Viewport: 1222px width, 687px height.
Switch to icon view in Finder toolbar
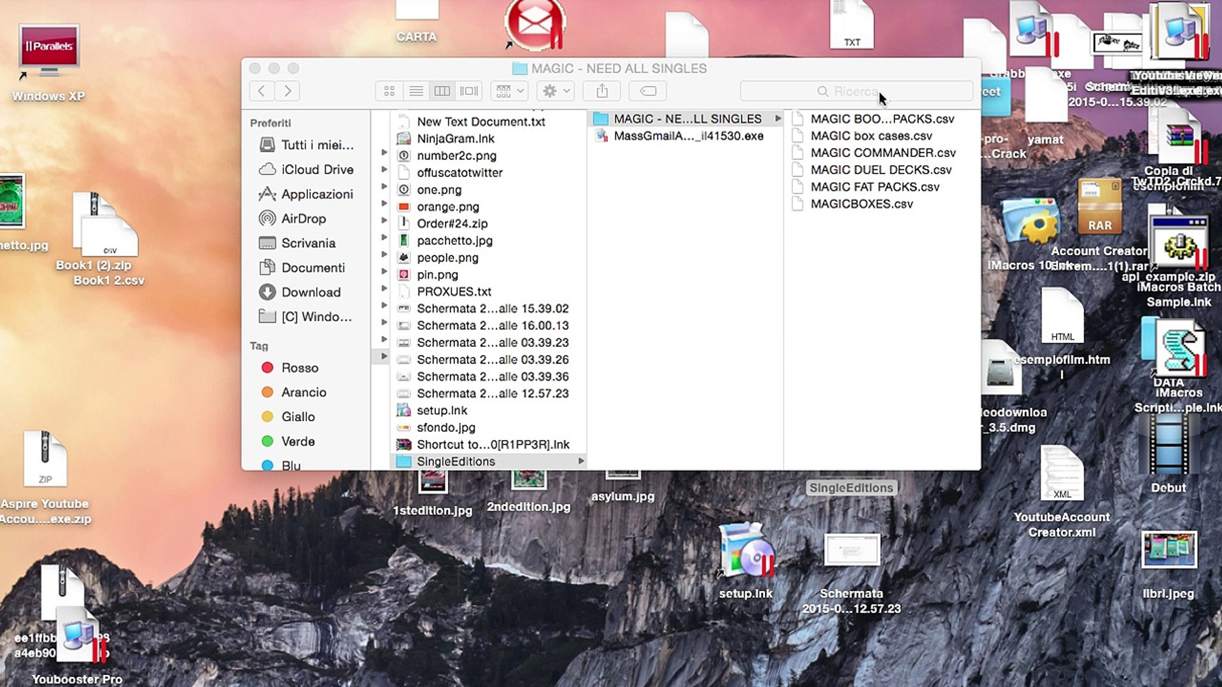(x=390, y=91)
